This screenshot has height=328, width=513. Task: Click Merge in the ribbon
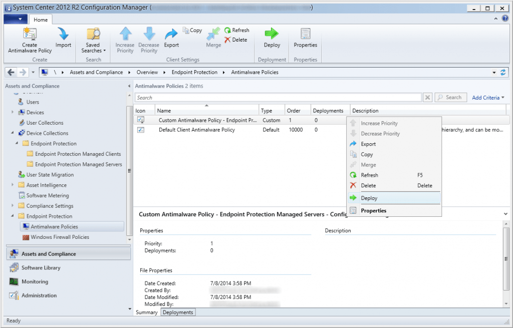(x=213, y=38)
